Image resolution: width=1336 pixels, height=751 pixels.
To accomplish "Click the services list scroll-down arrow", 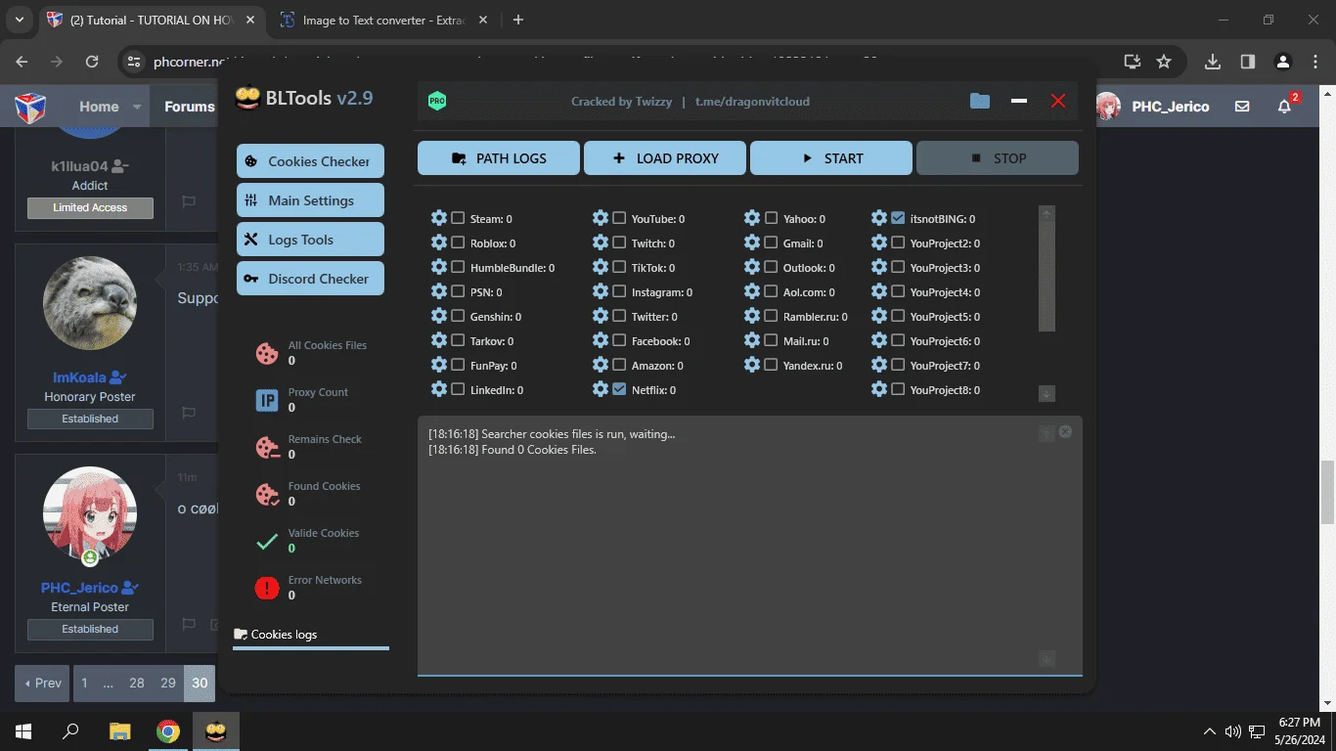I will point(1047,393).
